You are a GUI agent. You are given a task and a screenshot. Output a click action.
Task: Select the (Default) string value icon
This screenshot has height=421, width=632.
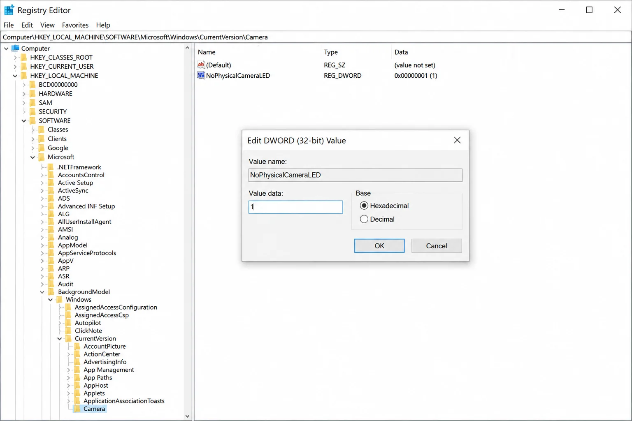click(201, 65)
